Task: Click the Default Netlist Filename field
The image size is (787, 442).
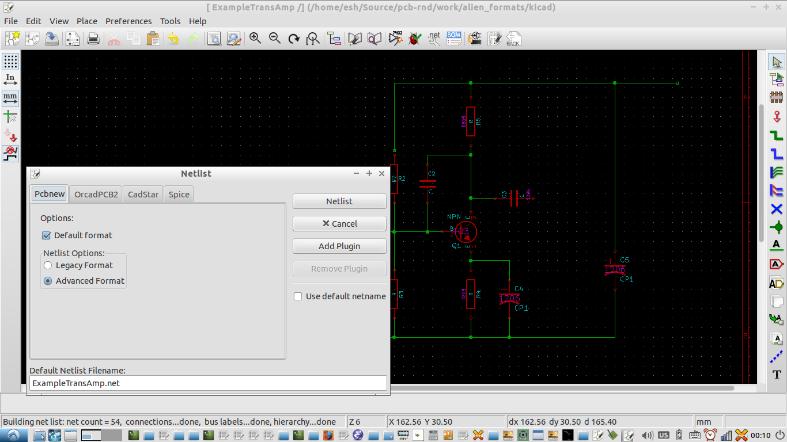Action: tap(208, 383)
